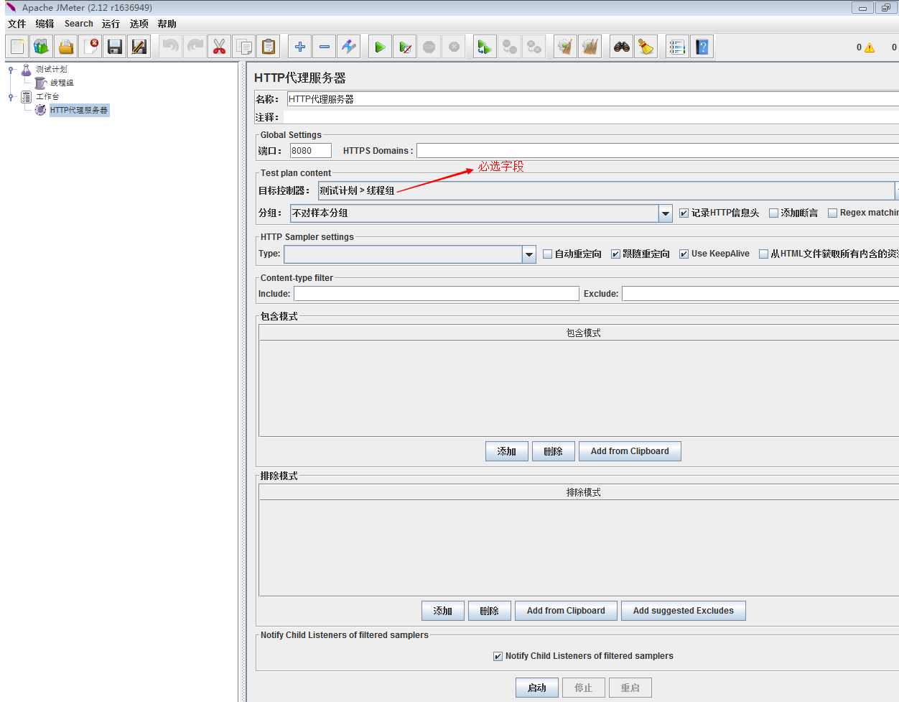Screen dimensions: 899x702
Task: Click the Open file toolbar icon
Action: point(66,47)
